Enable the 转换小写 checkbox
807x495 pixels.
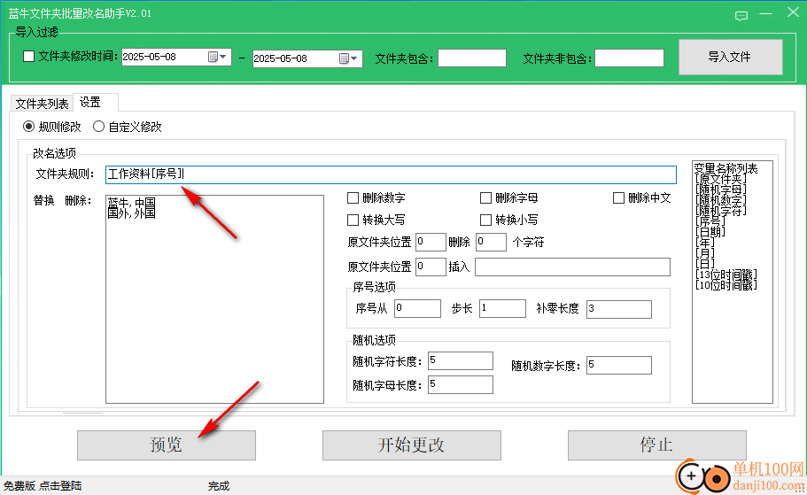coord(485,220)
